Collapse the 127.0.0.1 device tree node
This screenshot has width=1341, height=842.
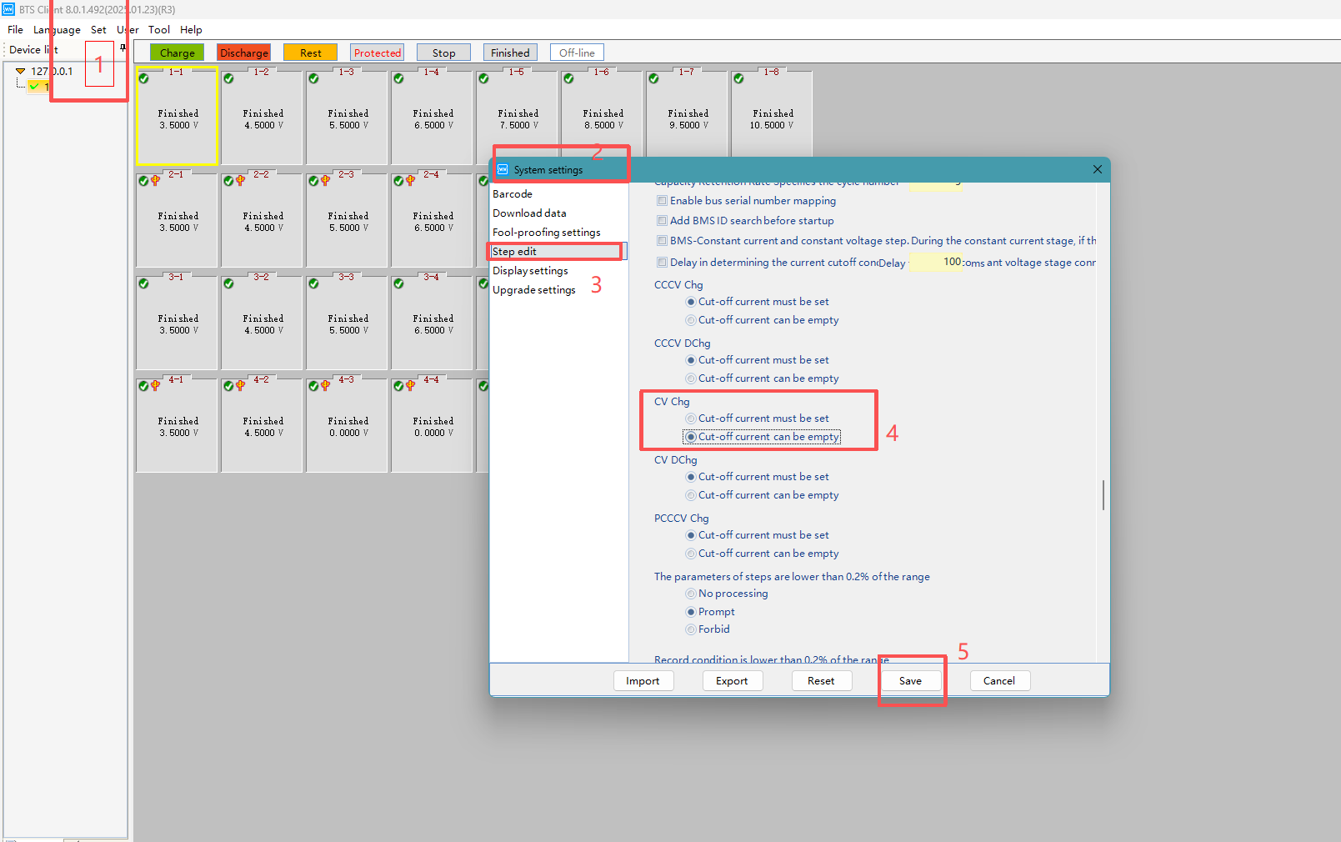coord(21,72)
